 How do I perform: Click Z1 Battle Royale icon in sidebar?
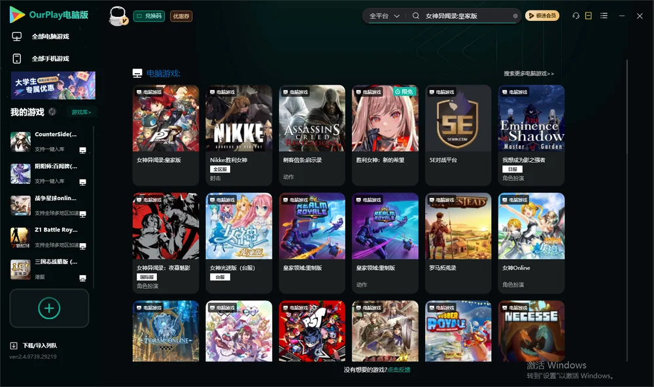coord(20,237)
